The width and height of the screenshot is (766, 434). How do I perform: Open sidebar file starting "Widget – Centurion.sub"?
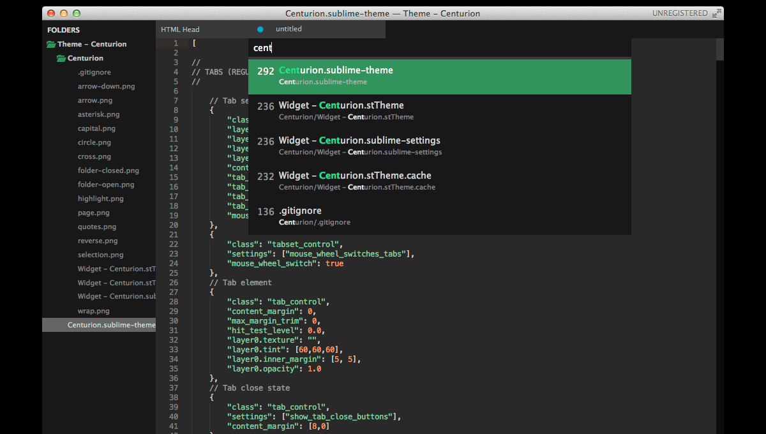pyautogui.click(x=117, y=296)
